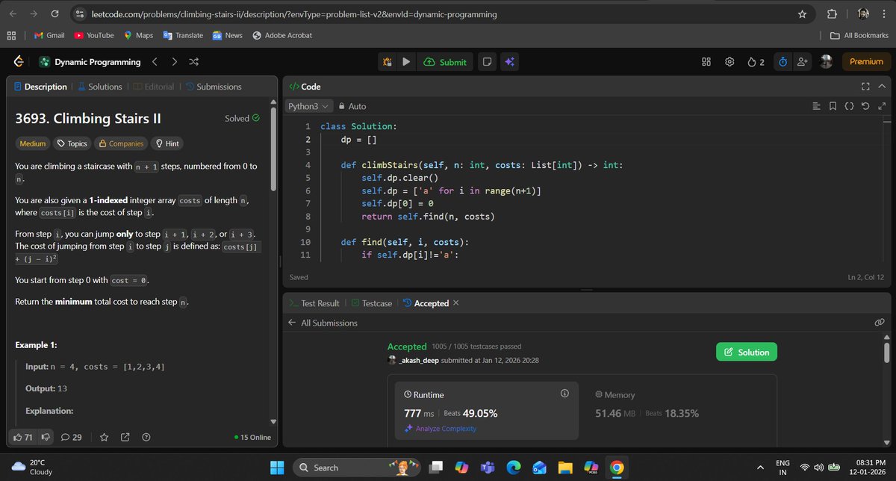
Task: Open the layout grid icon
Action: [706, 62]
